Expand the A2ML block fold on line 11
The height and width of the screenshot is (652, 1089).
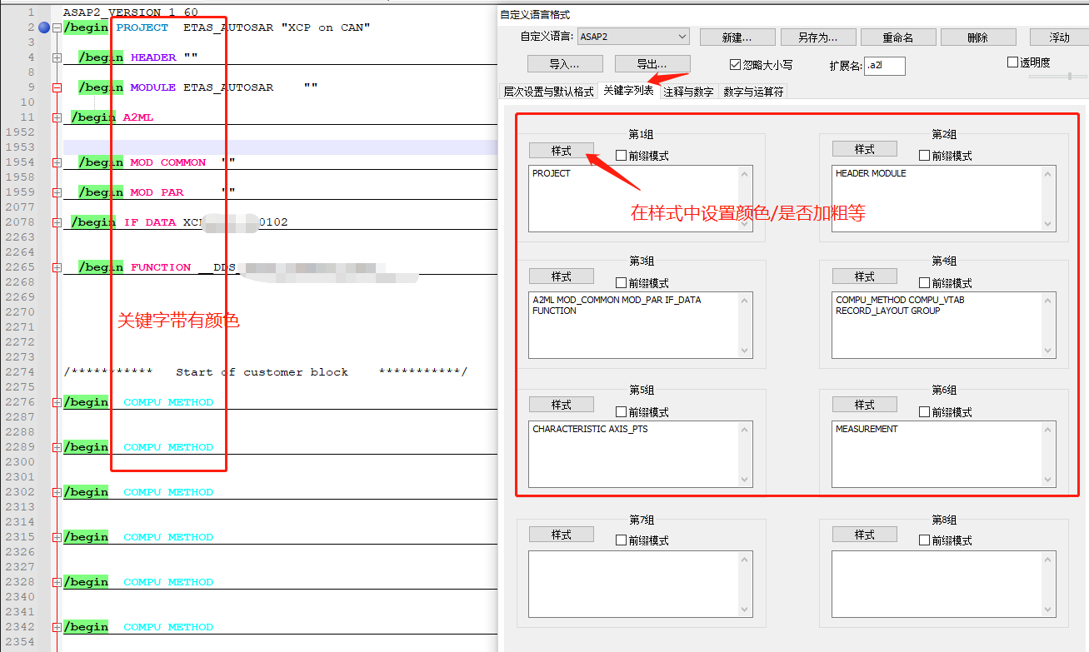tap(57, 117)
